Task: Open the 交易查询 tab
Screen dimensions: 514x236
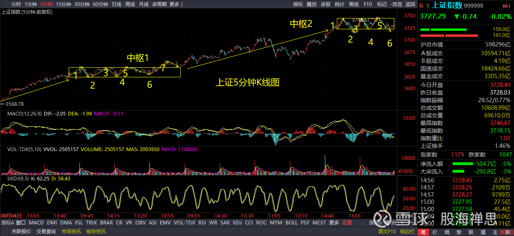Action: point(46,231)
